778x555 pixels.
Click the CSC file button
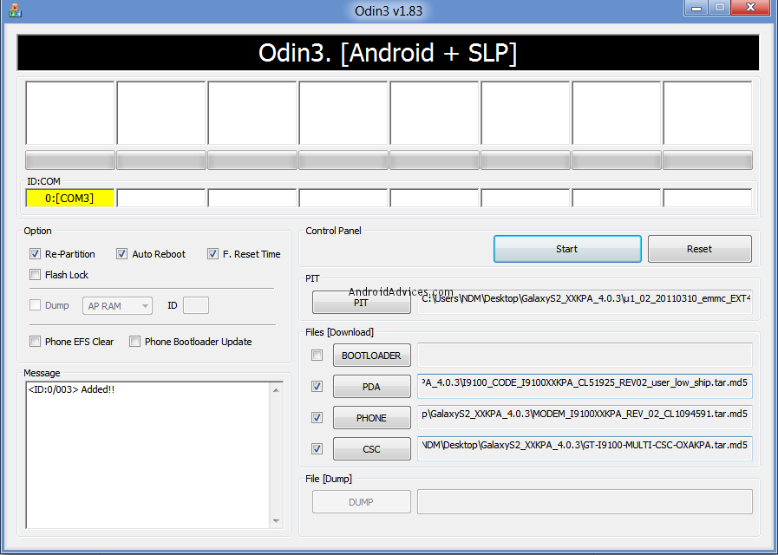[x=371, y=449]
